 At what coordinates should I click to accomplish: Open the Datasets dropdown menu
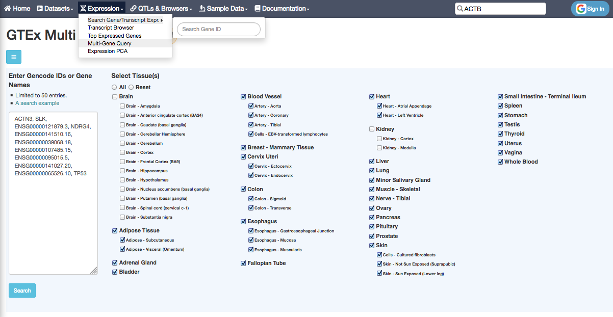tap(54, 9)
